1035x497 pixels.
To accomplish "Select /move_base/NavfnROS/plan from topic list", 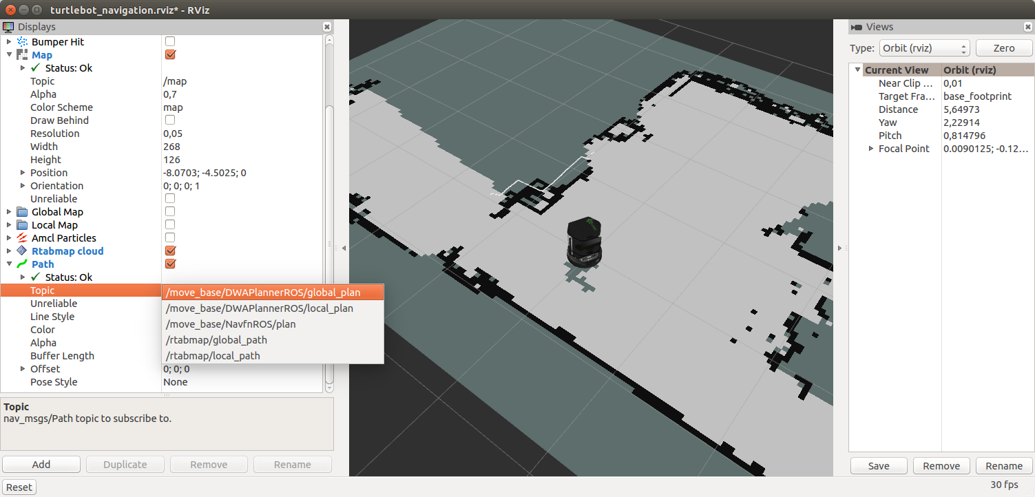I will [231, 324].
